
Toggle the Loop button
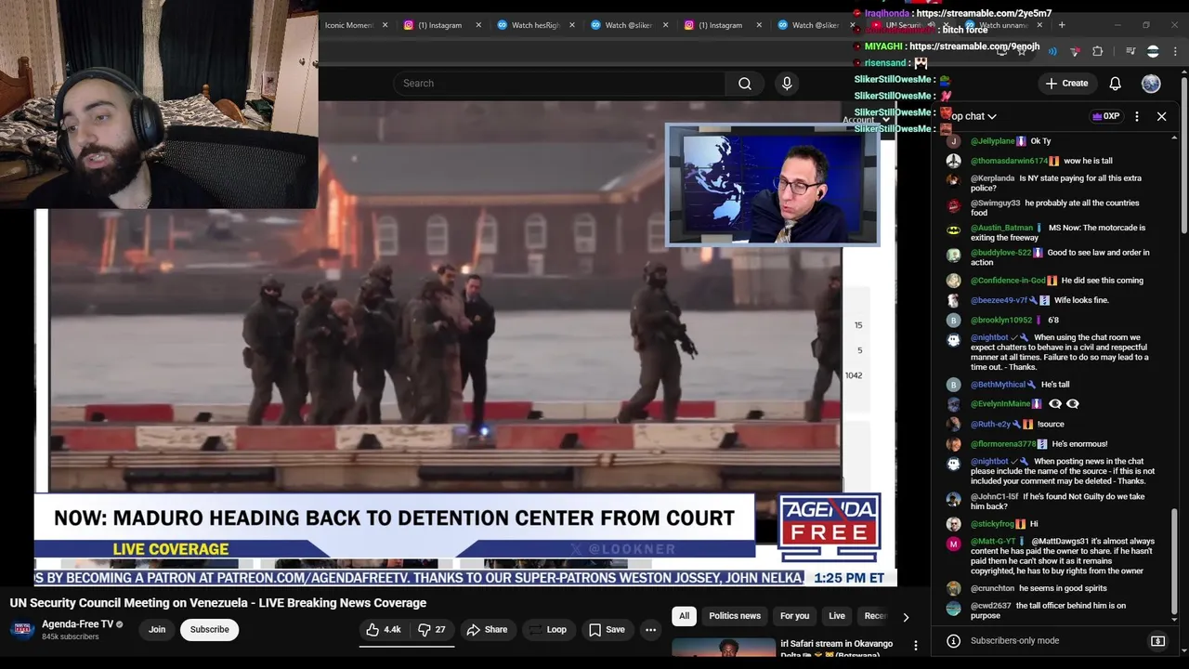547,630
